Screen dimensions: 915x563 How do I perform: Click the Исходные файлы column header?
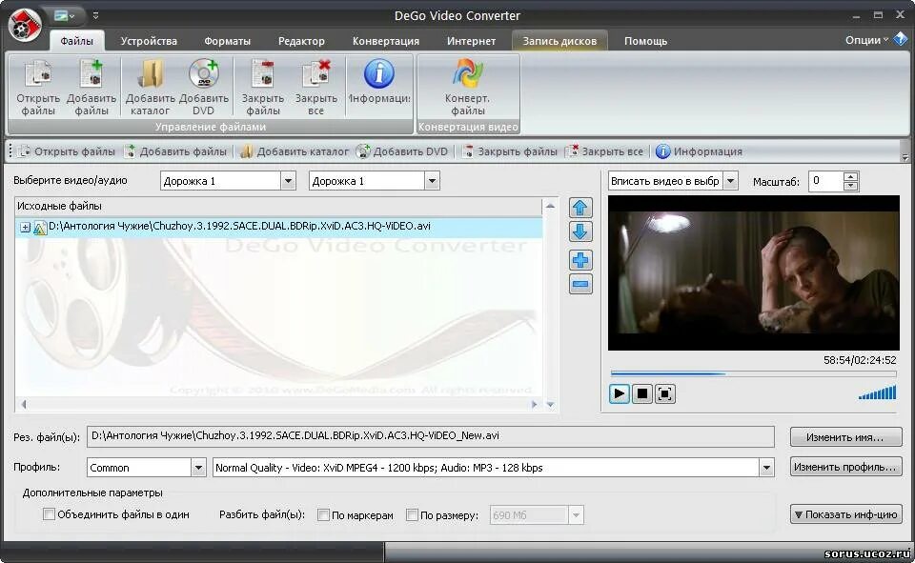(279, 206)
